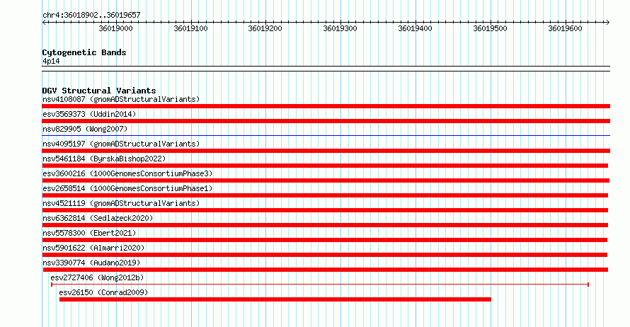Click ruler position 36019400
The height and width of the screenshot is (327, 630).
click(415, 28)
